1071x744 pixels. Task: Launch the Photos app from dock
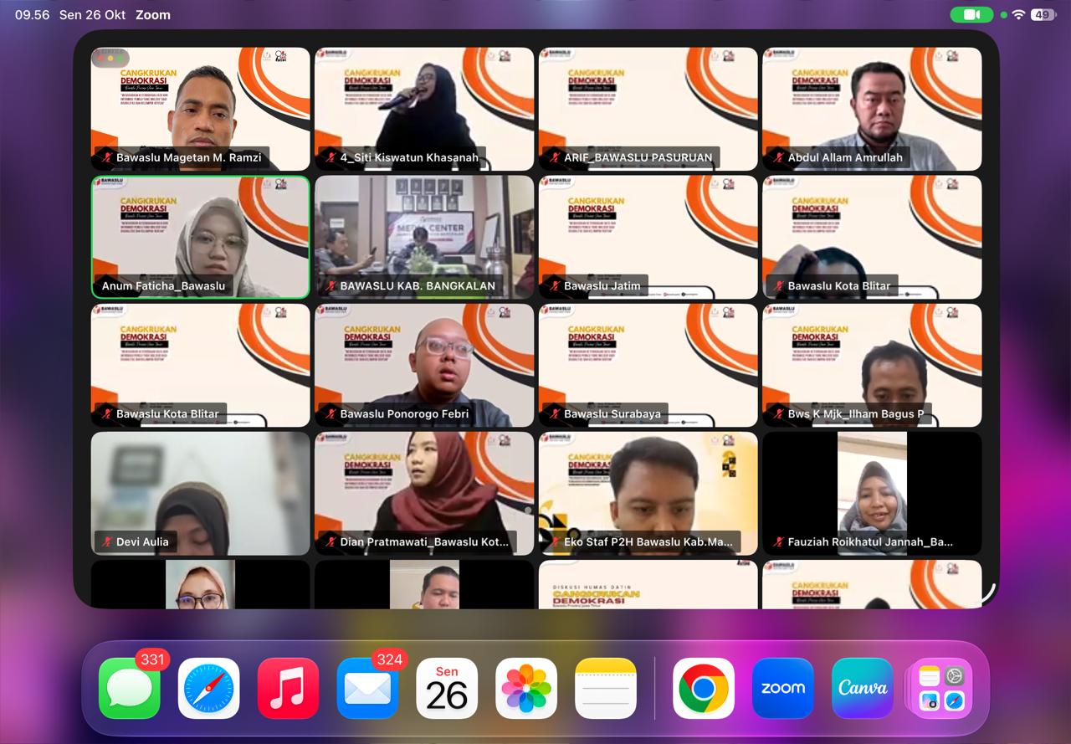(x=526, y=688)
